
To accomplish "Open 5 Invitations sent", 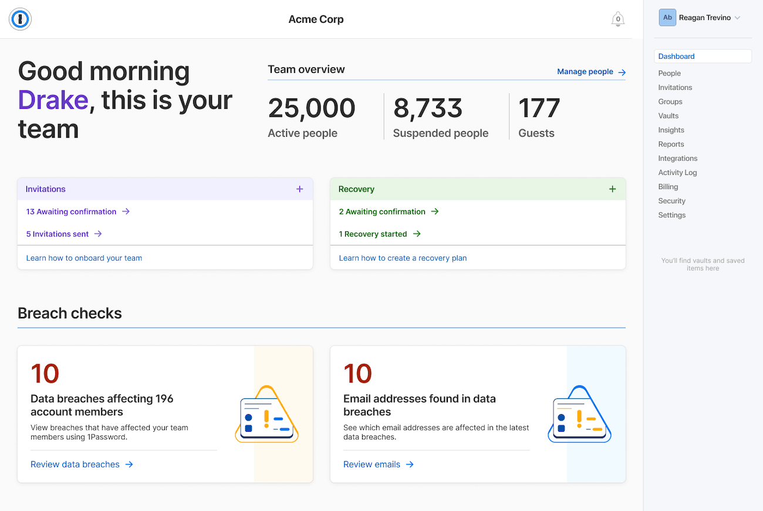I will 59,233.
